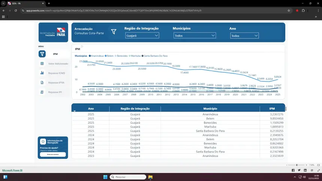Click the Repasse IPI menu icon
Image resolution: width=322 pixels, height=181 pixels.
[x=42, y=92]
